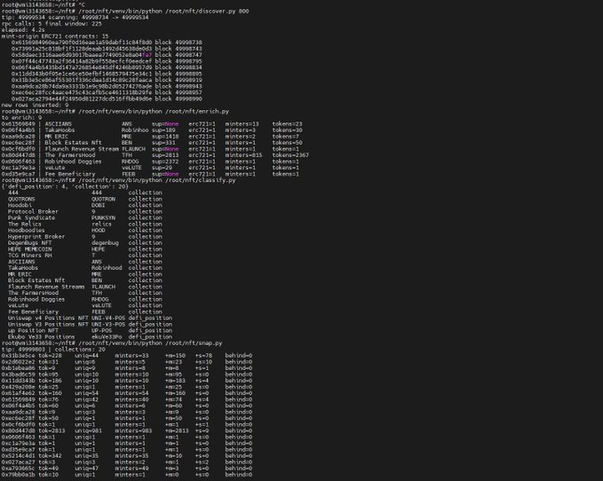Click the 'tok=228' value

50,356
